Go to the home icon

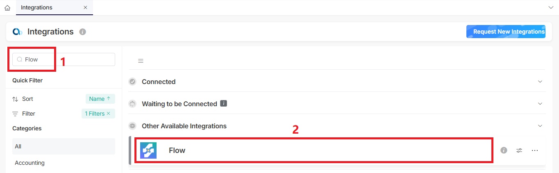click(x=7, y=8)
